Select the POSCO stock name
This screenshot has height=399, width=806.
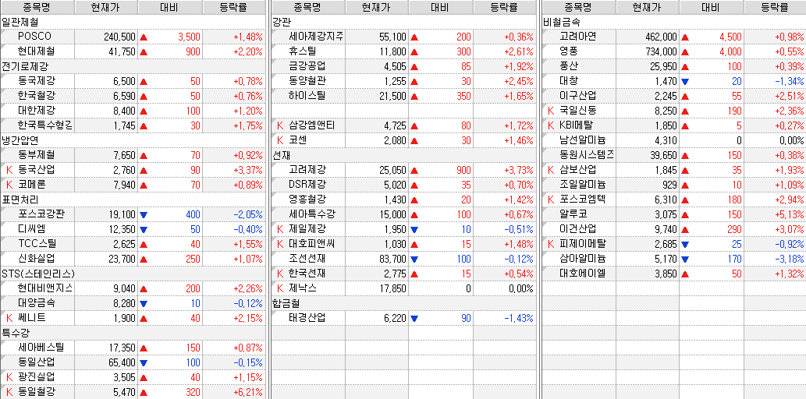(34, 37)
